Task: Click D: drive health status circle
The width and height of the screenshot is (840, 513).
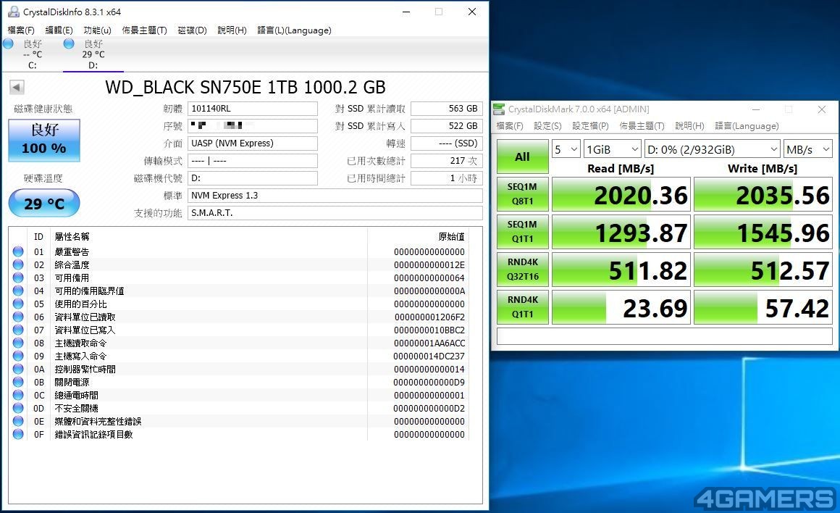Action: 69,44
